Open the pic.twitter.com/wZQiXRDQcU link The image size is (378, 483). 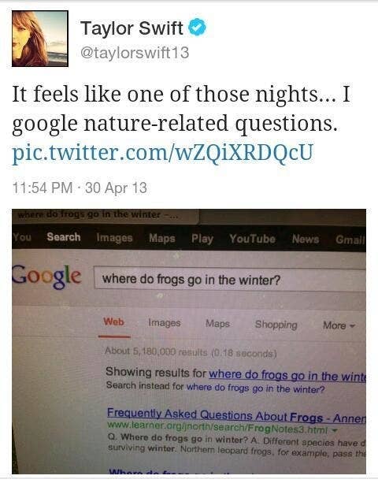coord(162,153)
